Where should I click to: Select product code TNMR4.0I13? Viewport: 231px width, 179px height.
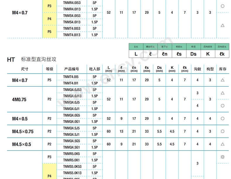tap(72, 9)
